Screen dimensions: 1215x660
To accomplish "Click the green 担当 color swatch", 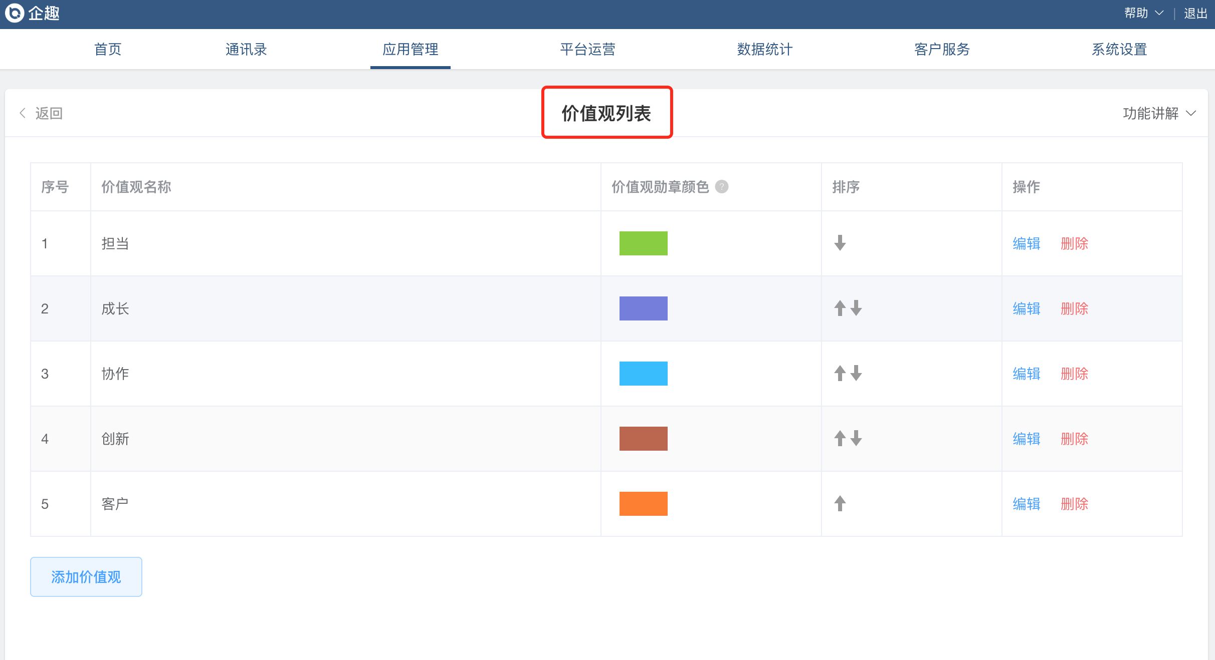I will (643, 243).
